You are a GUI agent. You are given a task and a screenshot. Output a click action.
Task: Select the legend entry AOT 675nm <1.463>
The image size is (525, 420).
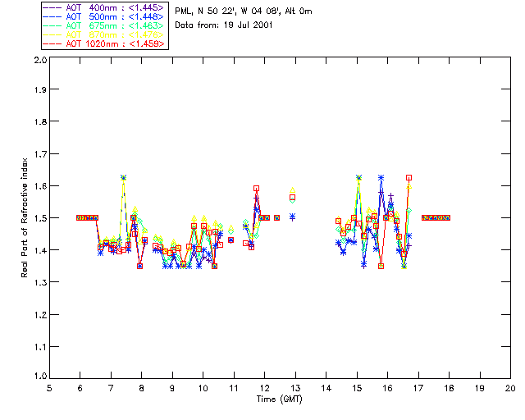(104, 25)
